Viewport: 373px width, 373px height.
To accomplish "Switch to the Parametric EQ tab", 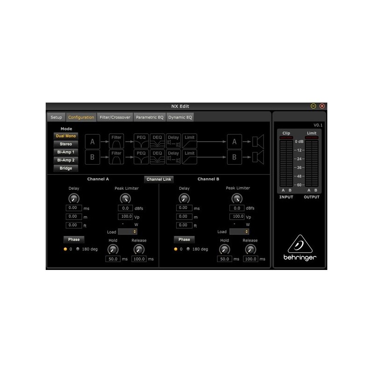I will pyautogui.click(x=149, y=117).
